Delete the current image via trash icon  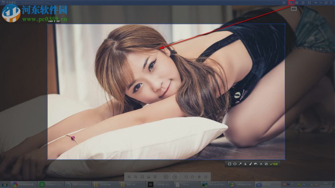[x=199, y=177]
